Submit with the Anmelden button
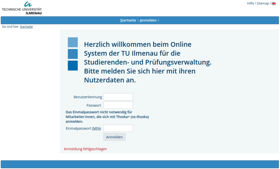This screenshot has height=169, width=280. pos(114,137)
